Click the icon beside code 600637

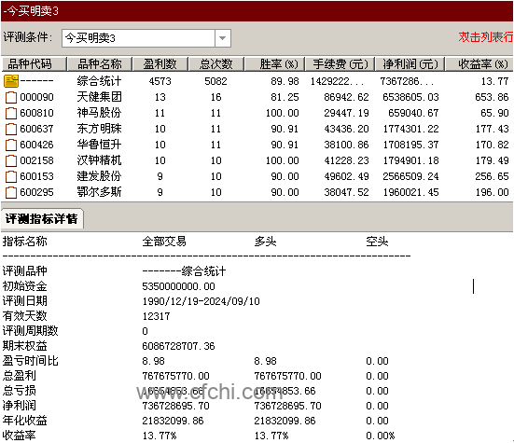[x=11, y=129]
